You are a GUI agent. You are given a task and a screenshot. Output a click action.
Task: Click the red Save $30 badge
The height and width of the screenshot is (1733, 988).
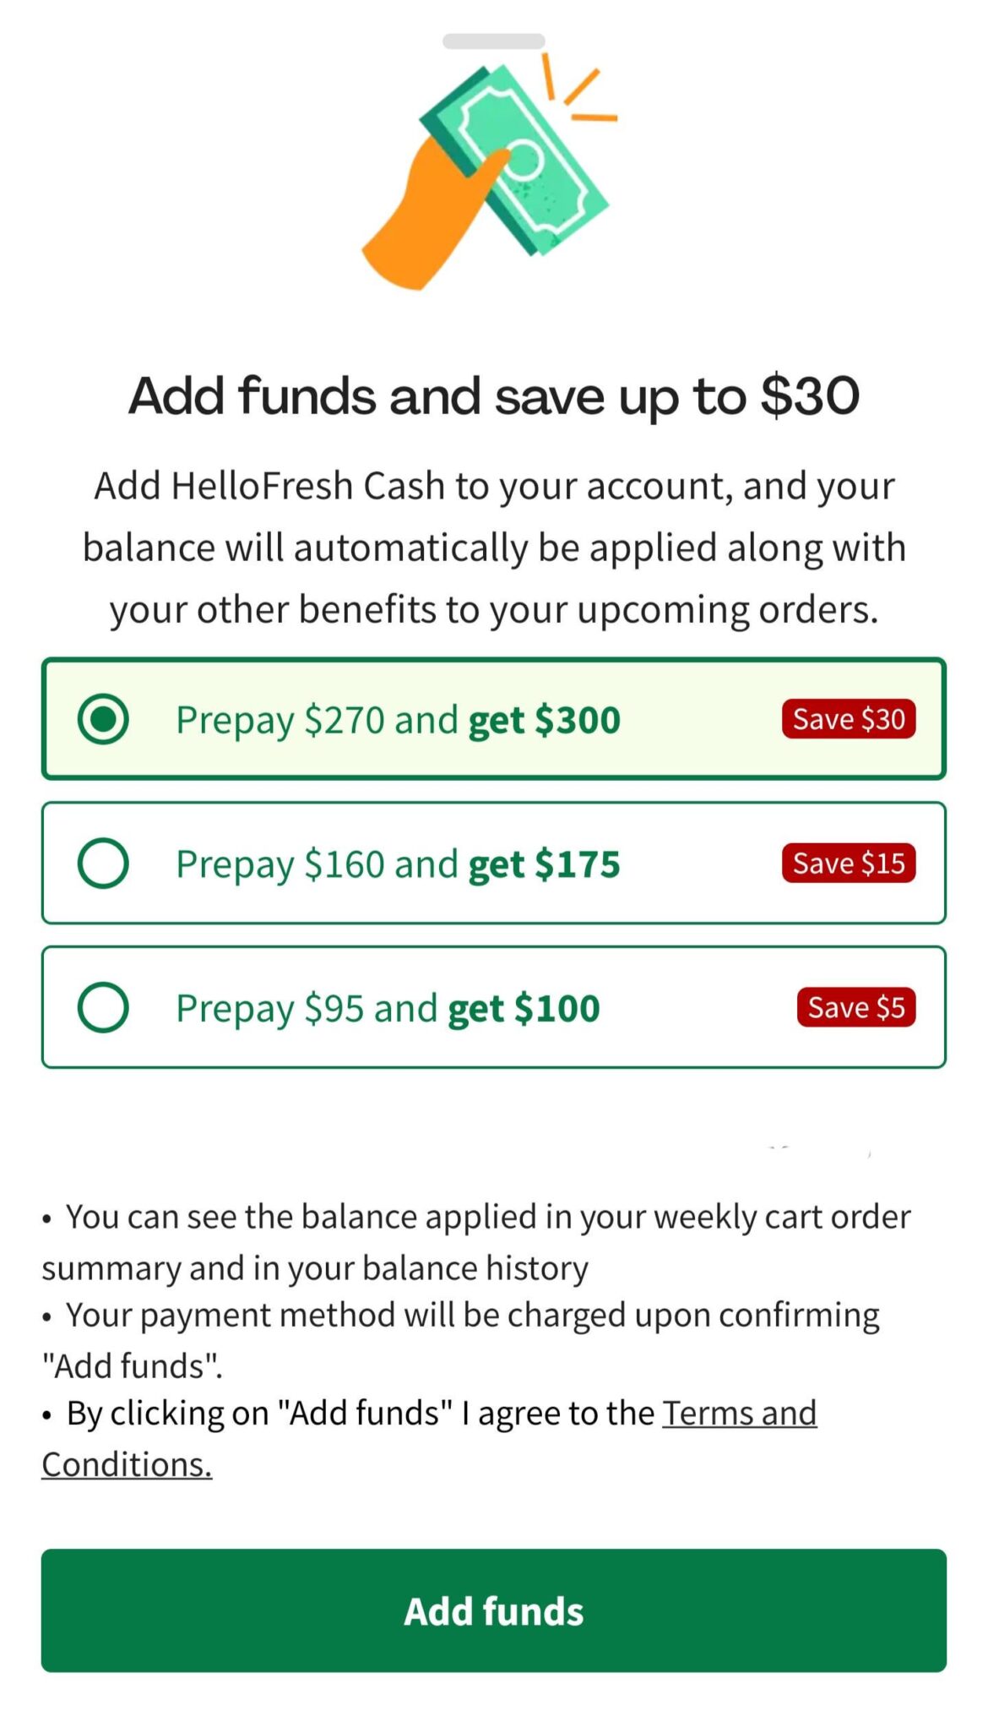tap(848, 719)
